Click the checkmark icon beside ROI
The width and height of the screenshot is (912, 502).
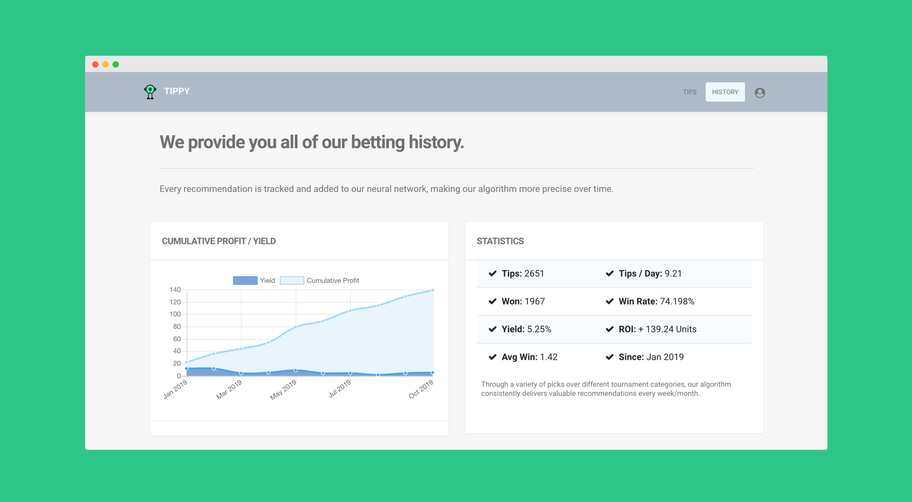(609, 329)
